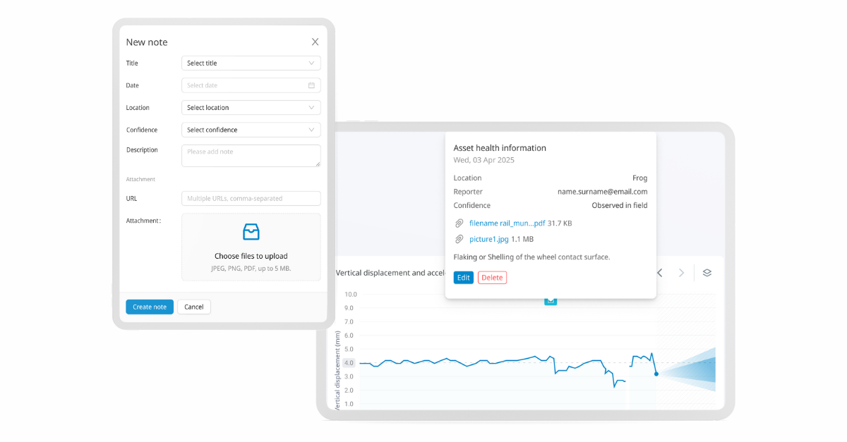Close the New note dialog
Image resolution: width=847 pixels, height=442 pixels.
click(315, 42)
